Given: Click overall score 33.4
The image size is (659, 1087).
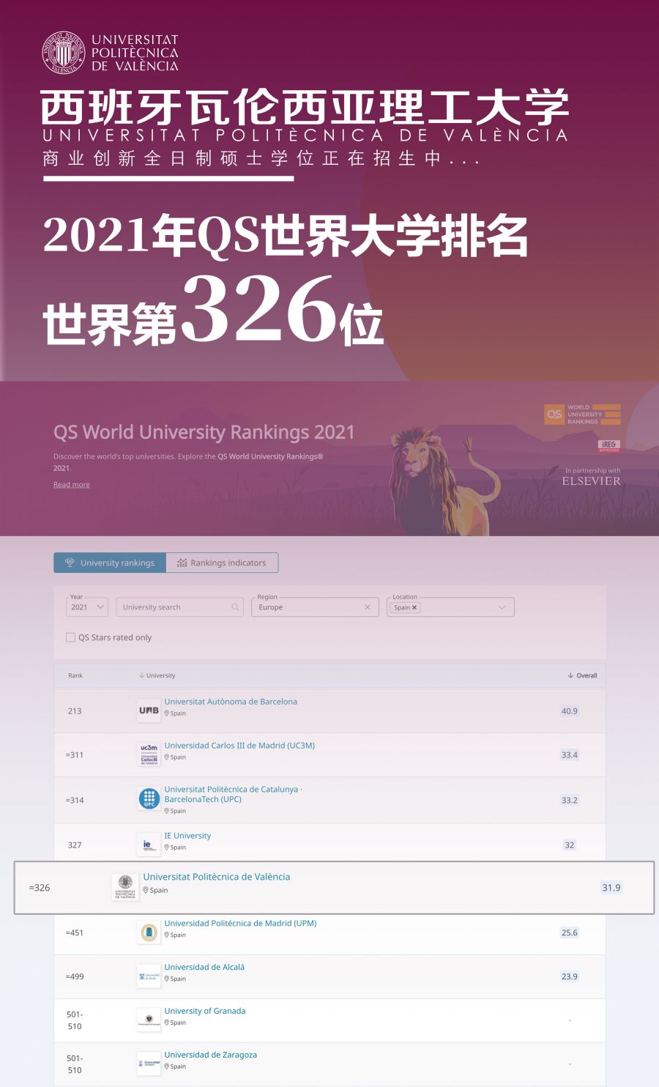Looking at the screenshot, I should (x=570, y=755).
